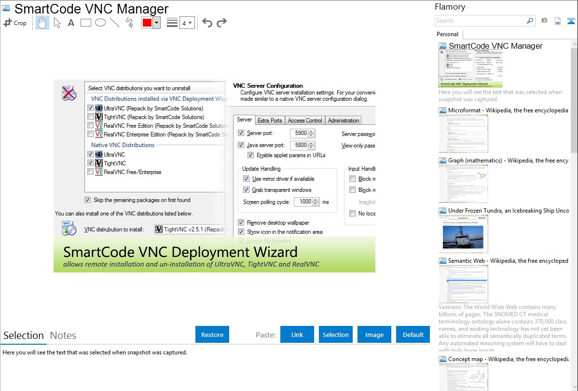Screen dimensions: 578x391
Task: Open the Extra Ports tab in the snapshot
Action: tap(270, 121)
